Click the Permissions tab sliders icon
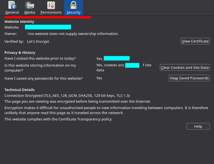Screen dimensions: 214x164 click(x=51, y=5)
